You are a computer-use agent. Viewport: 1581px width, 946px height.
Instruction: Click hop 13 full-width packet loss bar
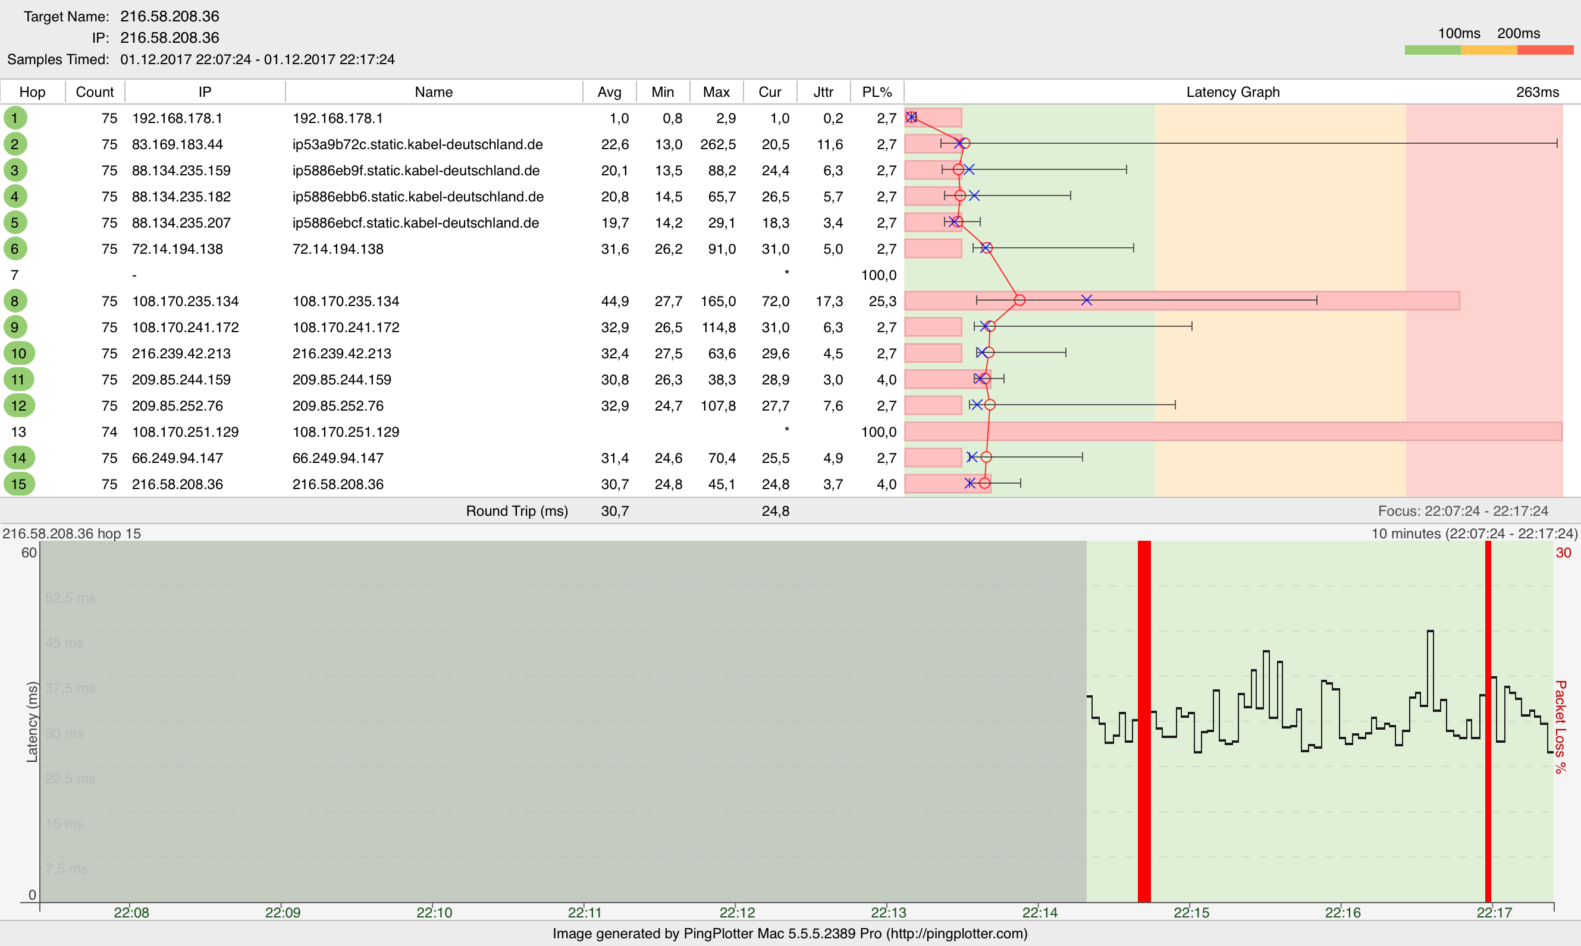click(x=1232, y=431)
